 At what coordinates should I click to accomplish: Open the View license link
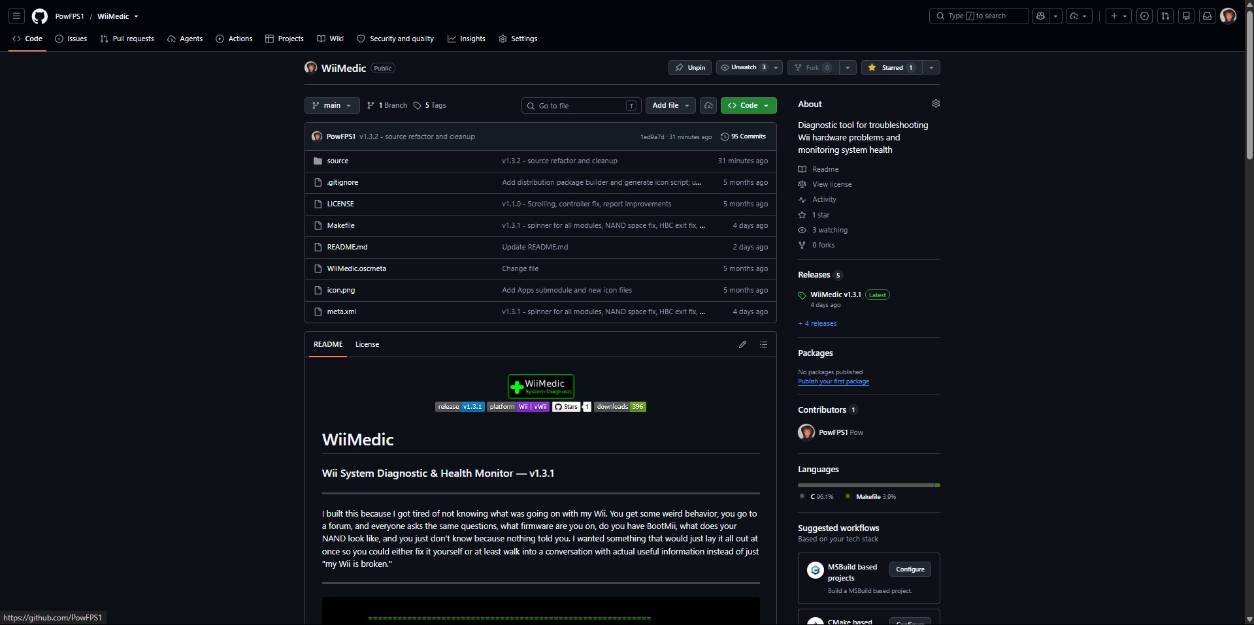point(832,184)
